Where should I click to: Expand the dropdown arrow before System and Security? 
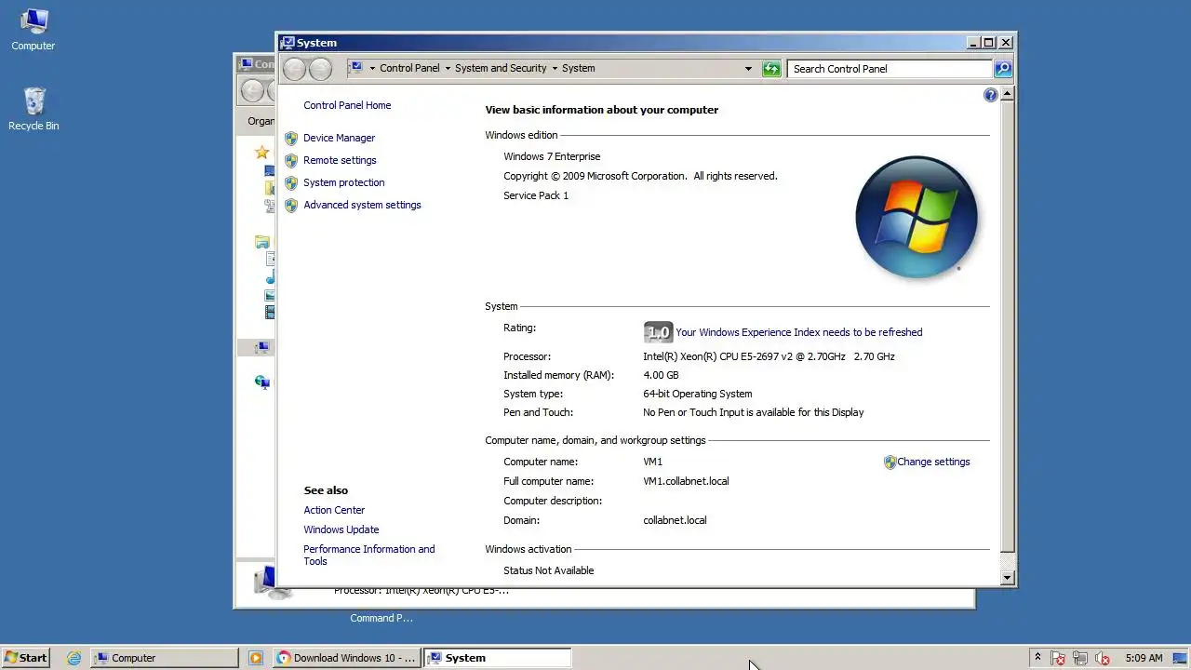click(448, 69)
